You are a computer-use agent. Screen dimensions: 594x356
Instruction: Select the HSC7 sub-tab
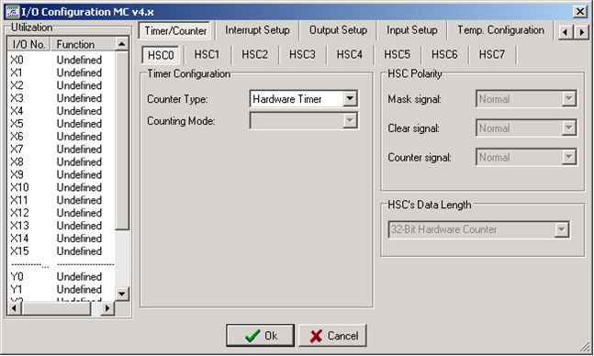492,54
